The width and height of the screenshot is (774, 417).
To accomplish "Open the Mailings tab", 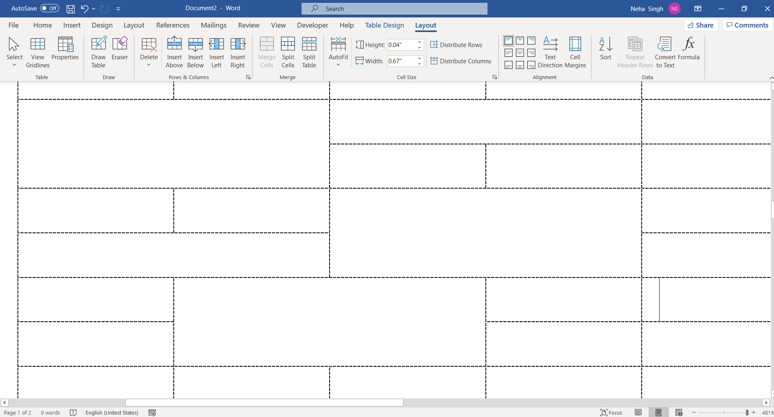I will tap(213, 25).
